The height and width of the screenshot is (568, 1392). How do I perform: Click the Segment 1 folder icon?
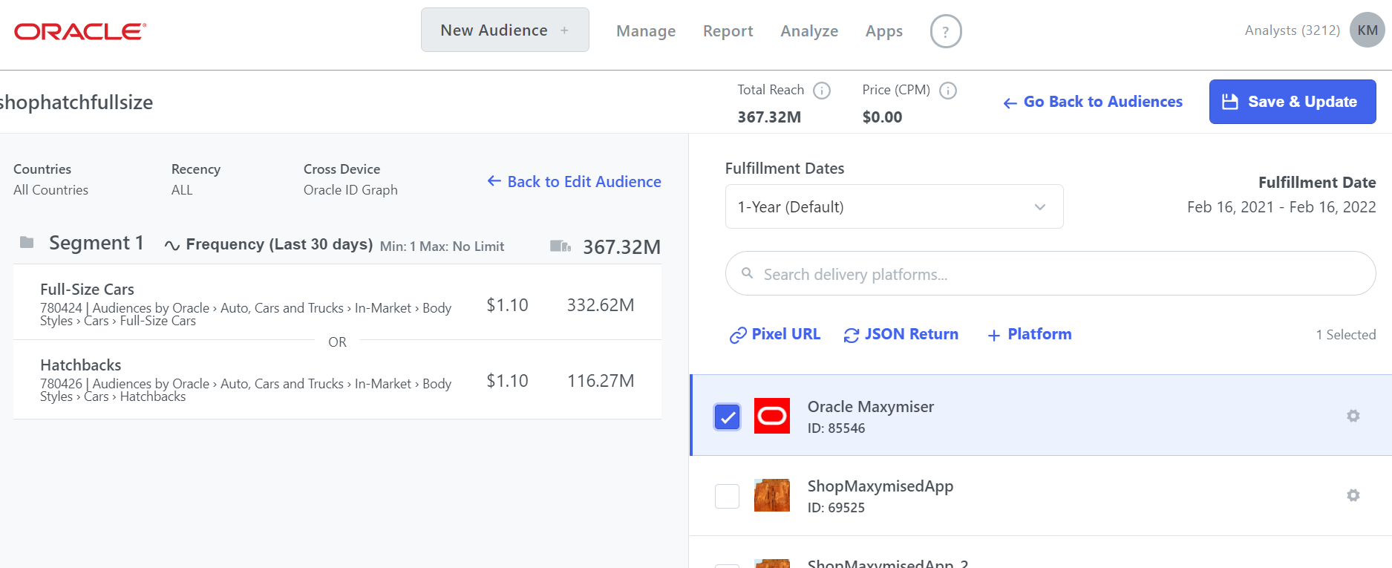click(27, 243)
